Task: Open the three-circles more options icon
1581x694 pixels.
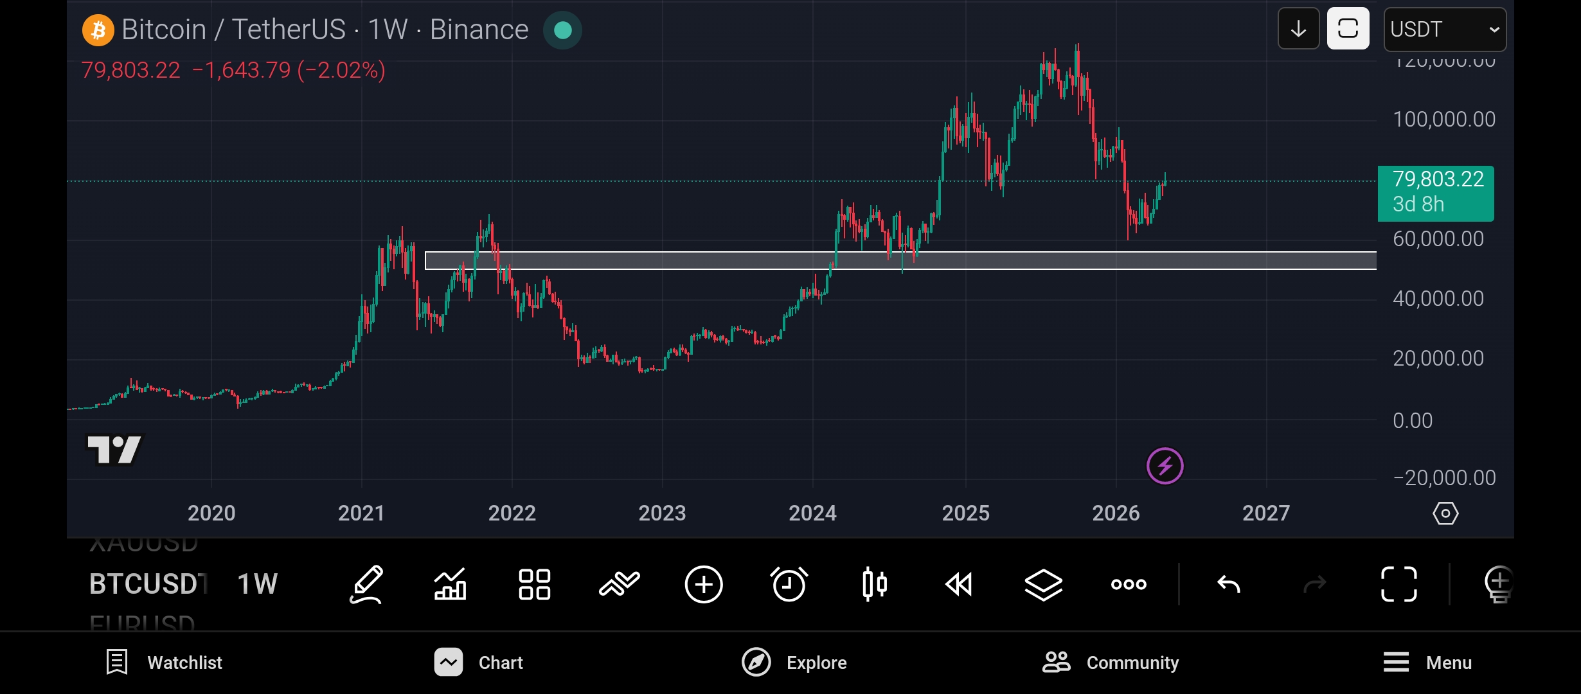Action: click(1129, 584)
